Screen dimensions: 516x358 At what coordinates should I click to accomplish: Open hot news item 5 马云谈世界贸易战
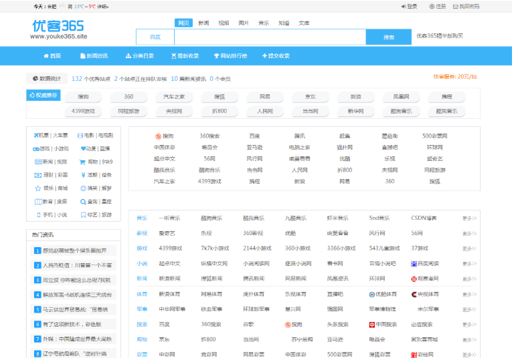pyautogui.click(x=74, y=309)
